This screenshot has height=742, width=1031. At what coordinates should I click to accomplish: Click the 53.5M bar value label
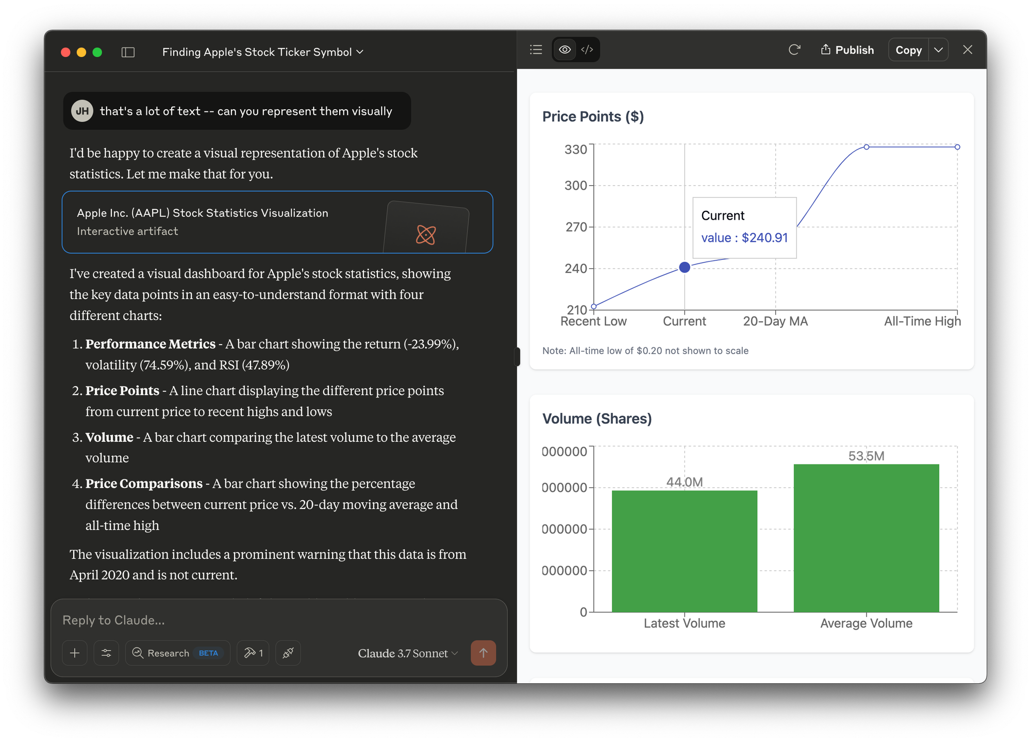pyautogui.click(x=866, y=456)
